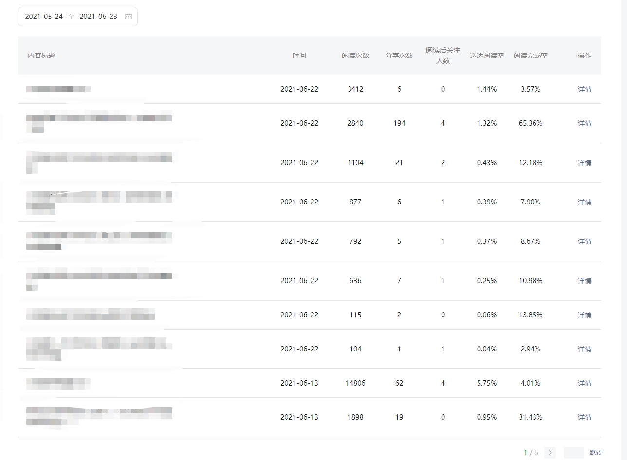The width and height of the screenshot is (627, 460).
Task: Click the calendar icon in date picker
Action: click(129, 17)
